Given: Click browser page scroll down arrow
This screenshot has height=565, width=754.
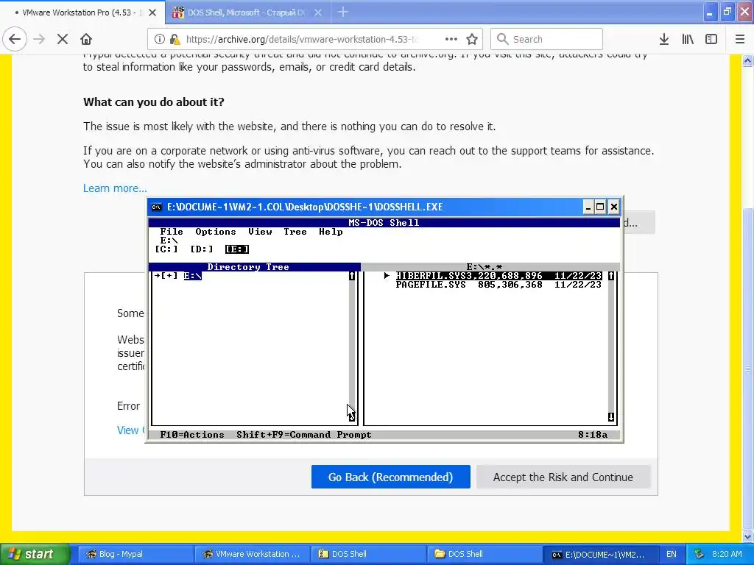Looking at the screenshot, I should (747, 536).
